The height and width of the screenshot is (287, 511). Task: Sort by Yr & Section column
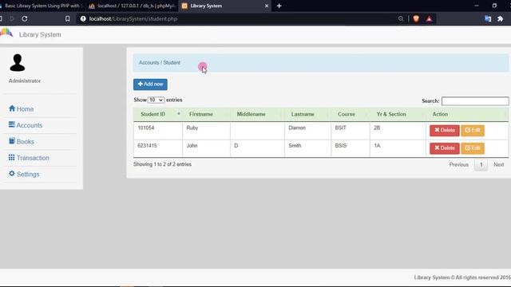coord(398,114)
